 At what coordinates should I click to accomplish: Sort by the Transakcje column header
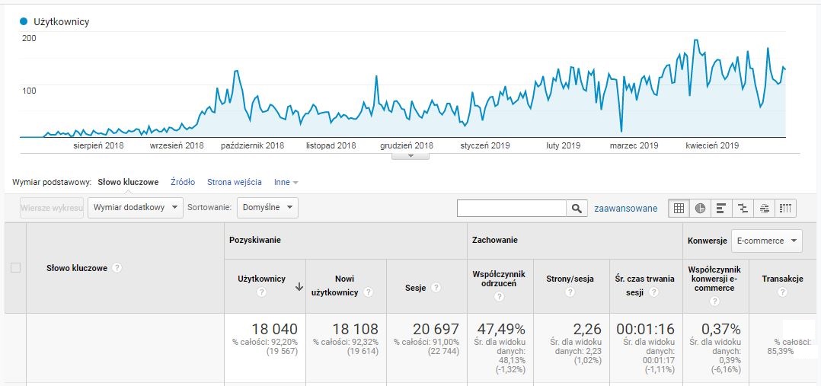(x=782, y=279)
